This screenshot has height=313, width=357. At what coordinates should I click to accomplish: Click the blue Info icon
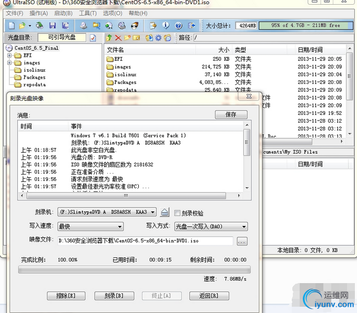tap(166, 25)
